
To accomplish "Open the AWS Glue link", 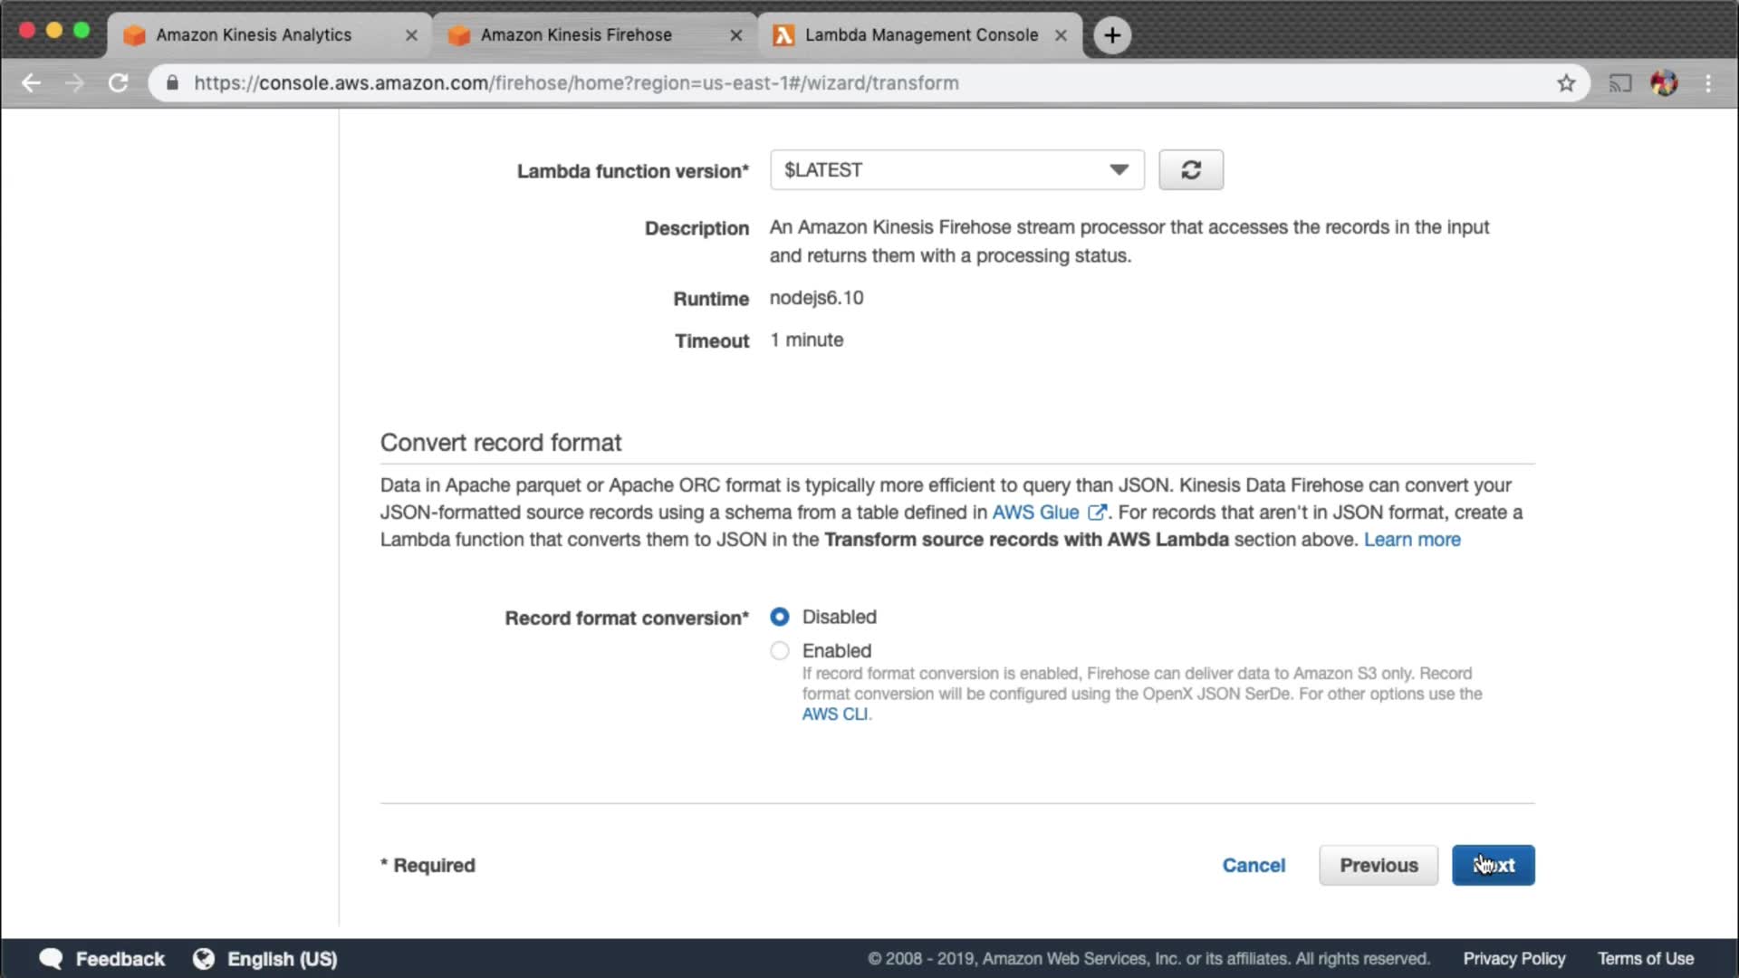I will coord(1035,513).
